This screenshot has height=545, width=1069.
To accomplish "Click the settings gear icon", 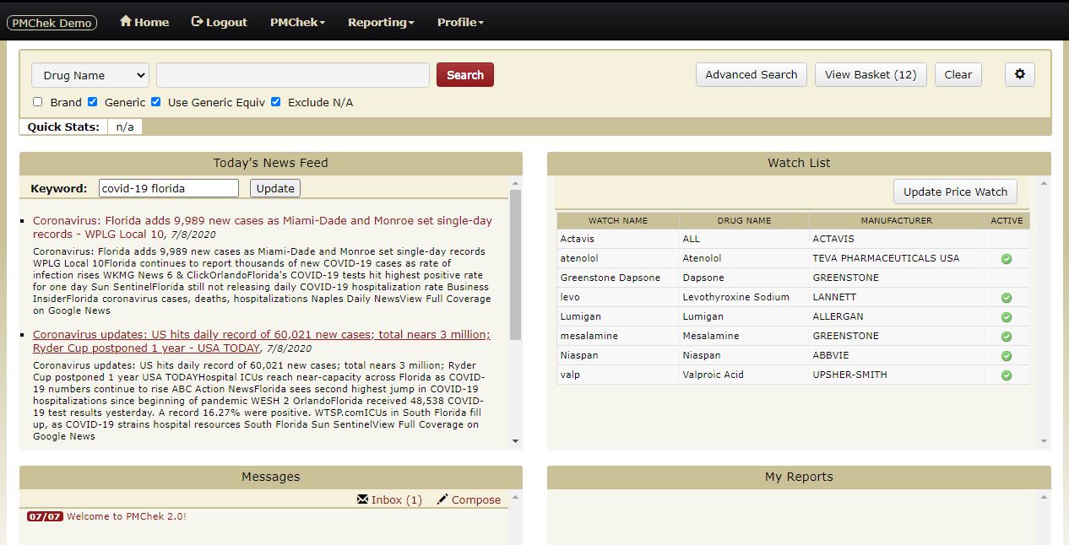I will (x=1019, y=74).
